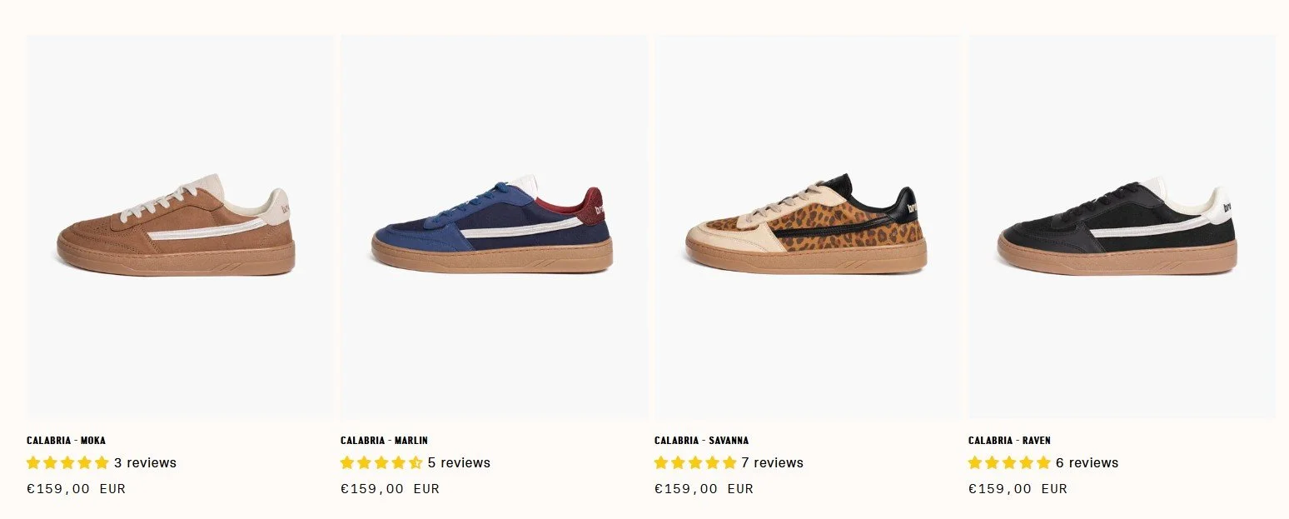
Task: Open the 5 reviews link for Marlin
Action: tap(459, 462)
